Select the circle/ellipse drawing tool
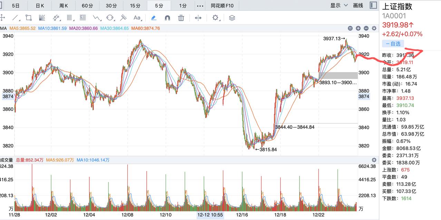This screenshot has width=441, height=220. click(x=110, y=18)
